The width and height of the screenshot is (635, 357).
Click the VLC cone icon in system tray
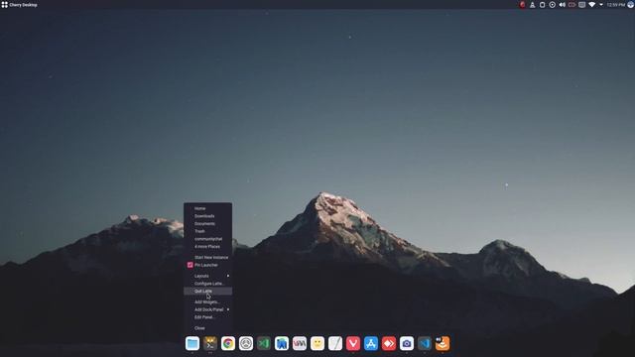[533, 5]
